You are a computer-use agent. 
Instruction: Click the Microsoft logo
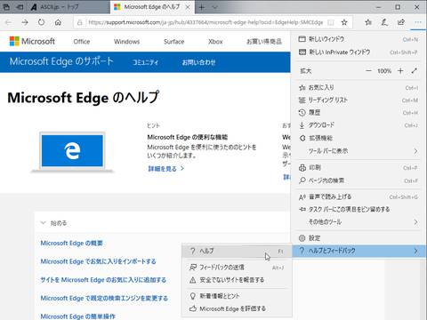point(32,41)
